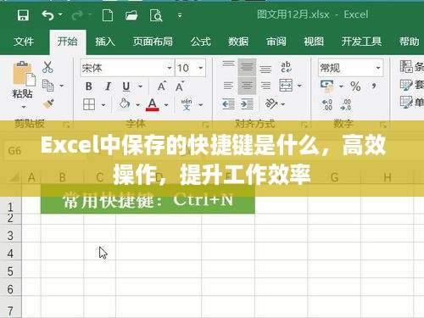Switch to the 开发工具 tab
Screen dimensions: 424x318
tap(361, 42)
